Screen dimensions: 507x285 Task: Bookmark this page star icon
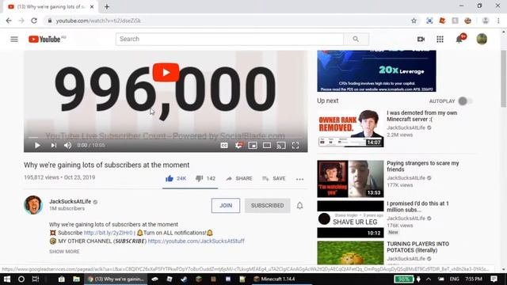[x=414, y=21]
